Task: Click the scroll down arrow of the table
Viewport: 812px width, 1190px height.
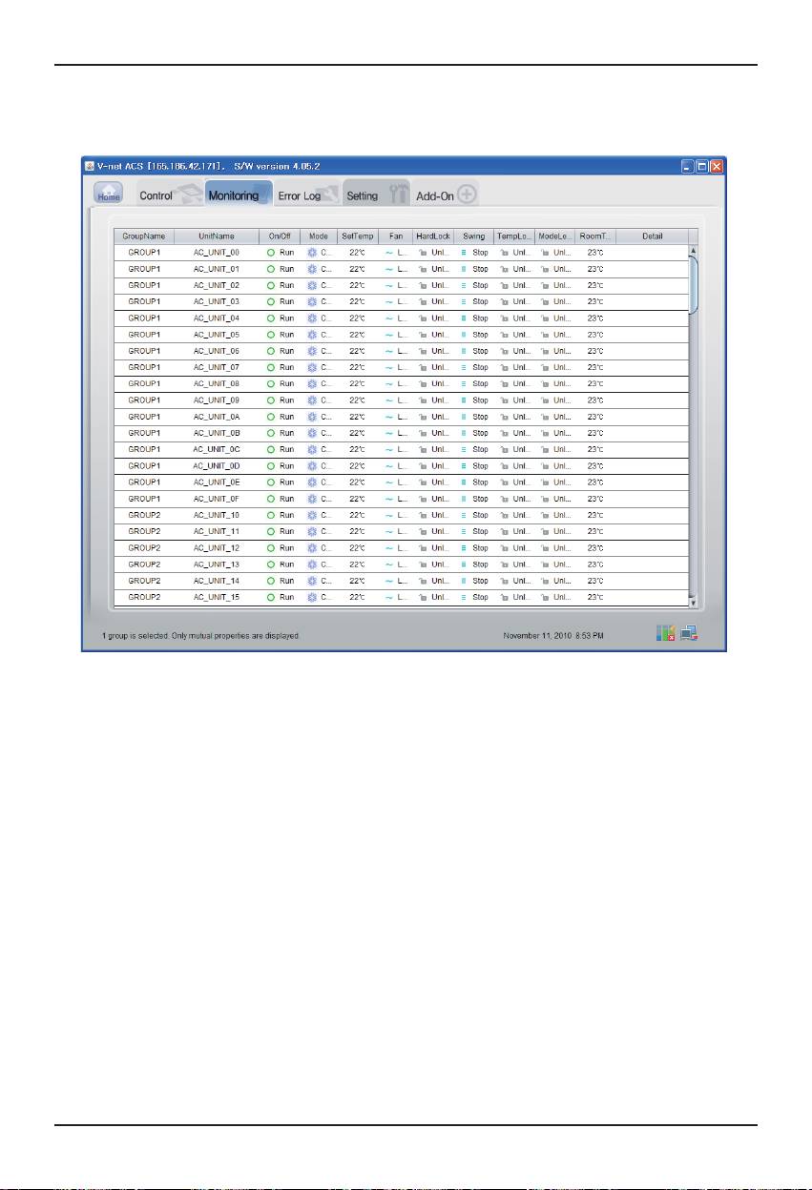Action: click(x=694, y=603)
